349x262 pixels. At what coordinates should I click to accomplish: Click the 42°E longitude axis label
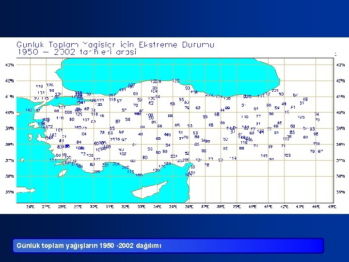pos(284,207)
